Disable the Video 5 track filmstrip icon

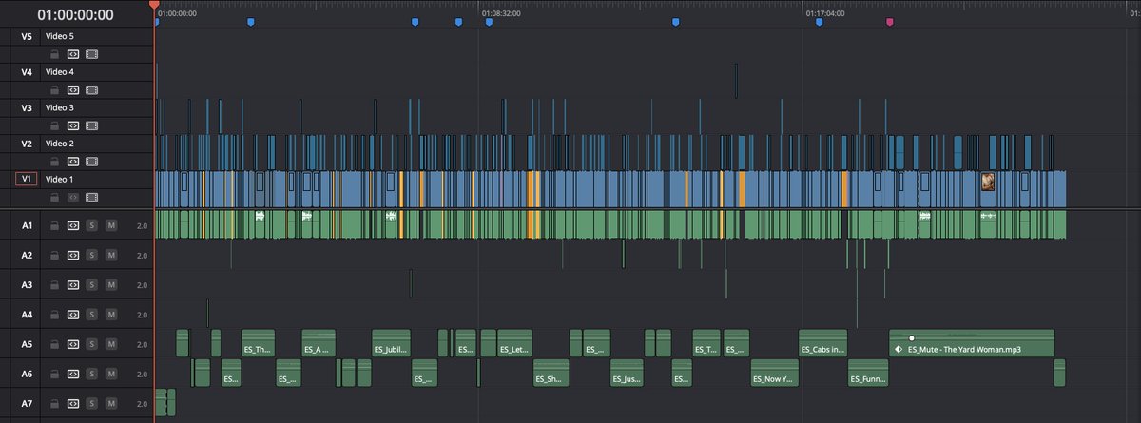pos(92,54)
